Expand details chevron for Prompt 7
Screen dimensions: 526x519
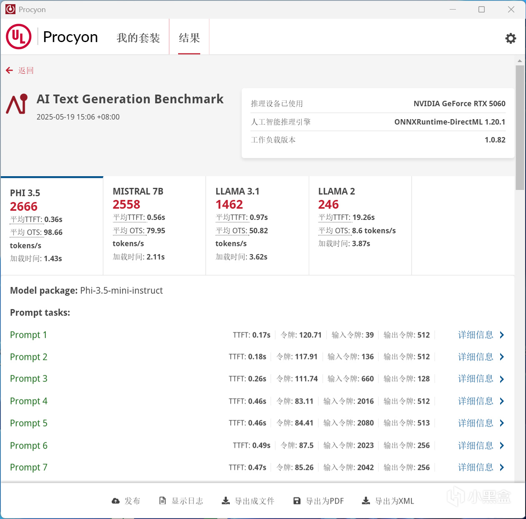point(502,467)
